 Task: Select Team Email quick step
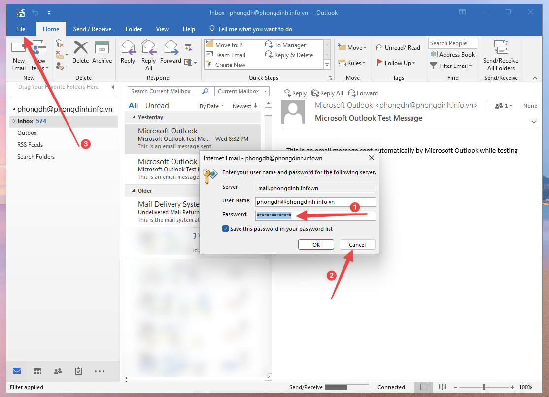click(x=226, y=55)
